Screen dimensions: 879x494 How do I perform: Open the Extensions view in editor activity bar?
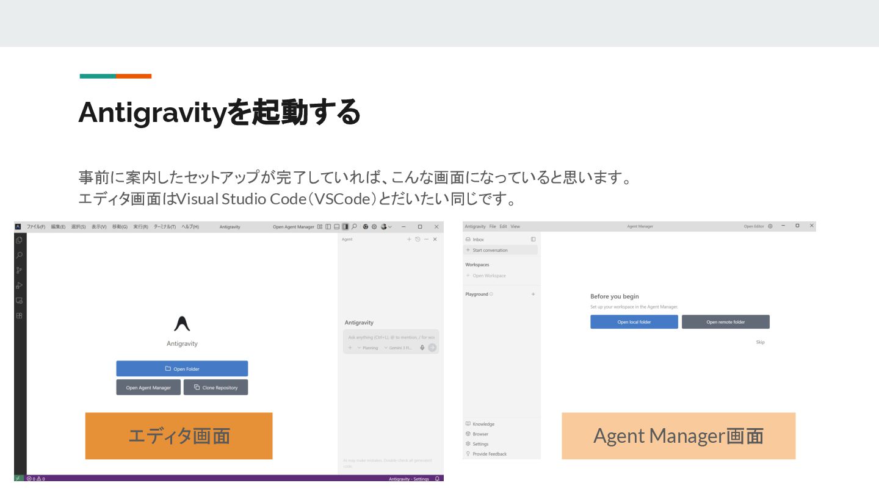pyautogui.click(x=19, y=316)
